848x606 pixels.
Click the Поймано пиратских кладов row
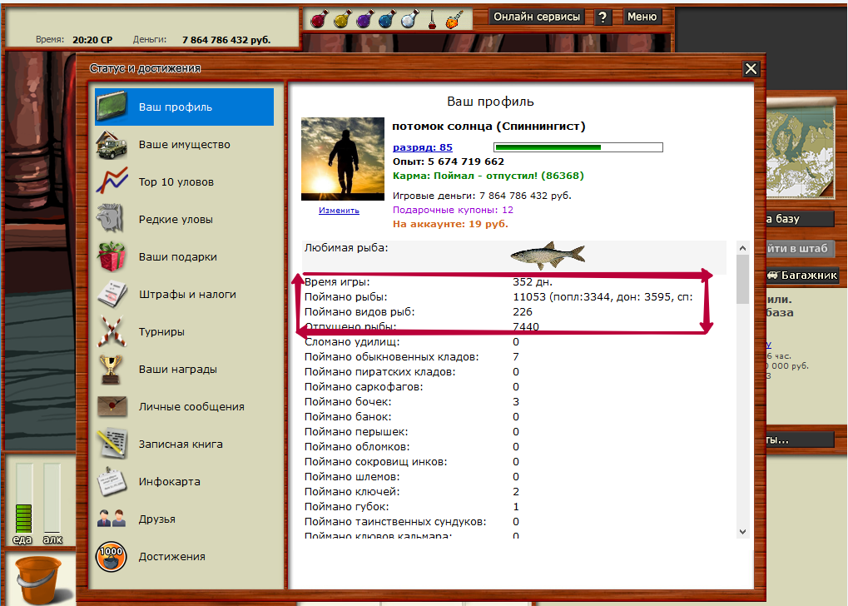515,372
